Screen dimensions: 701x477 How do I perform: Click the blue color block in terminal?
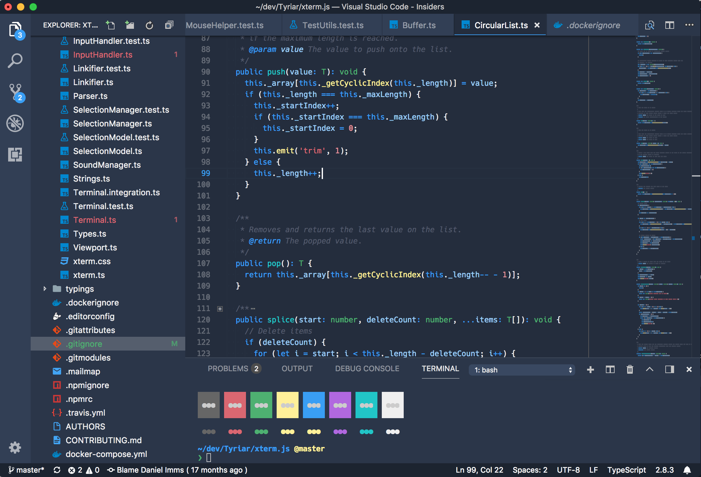tap(314, 405)
